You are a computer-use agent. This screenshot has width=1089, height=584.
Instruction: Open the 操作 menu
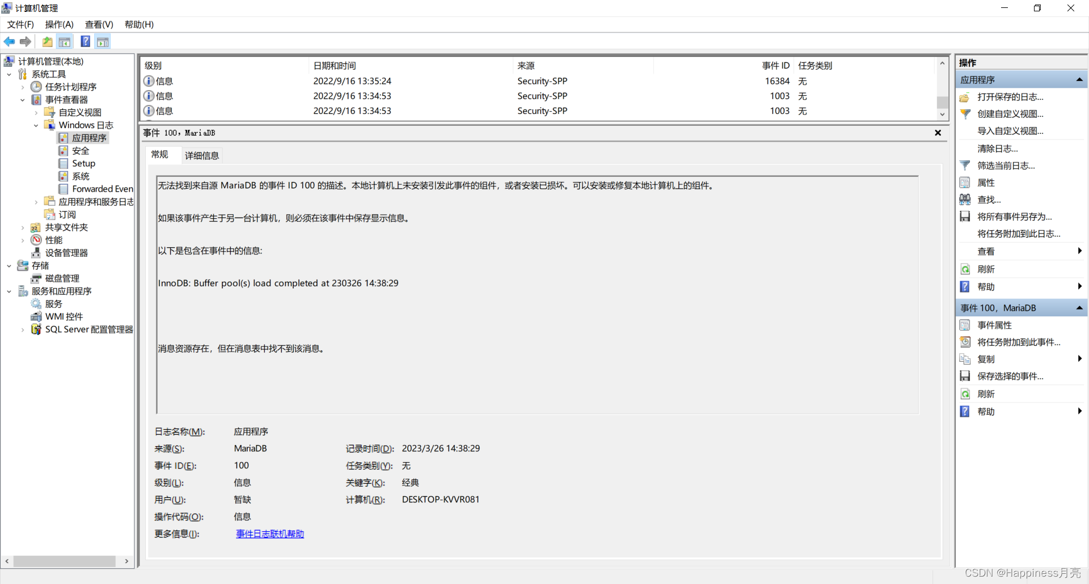59,24
